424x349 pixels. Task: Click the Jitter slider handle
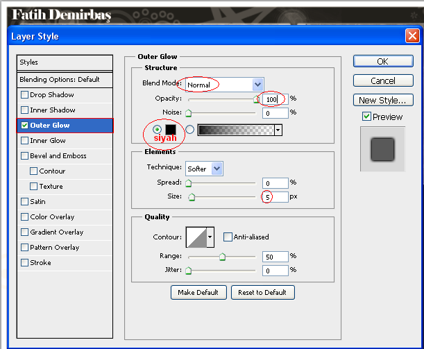click(x=189, y=271)
